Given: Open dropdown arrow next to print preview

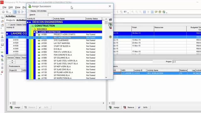Looking at the screenshot, I should pos(10,13).
